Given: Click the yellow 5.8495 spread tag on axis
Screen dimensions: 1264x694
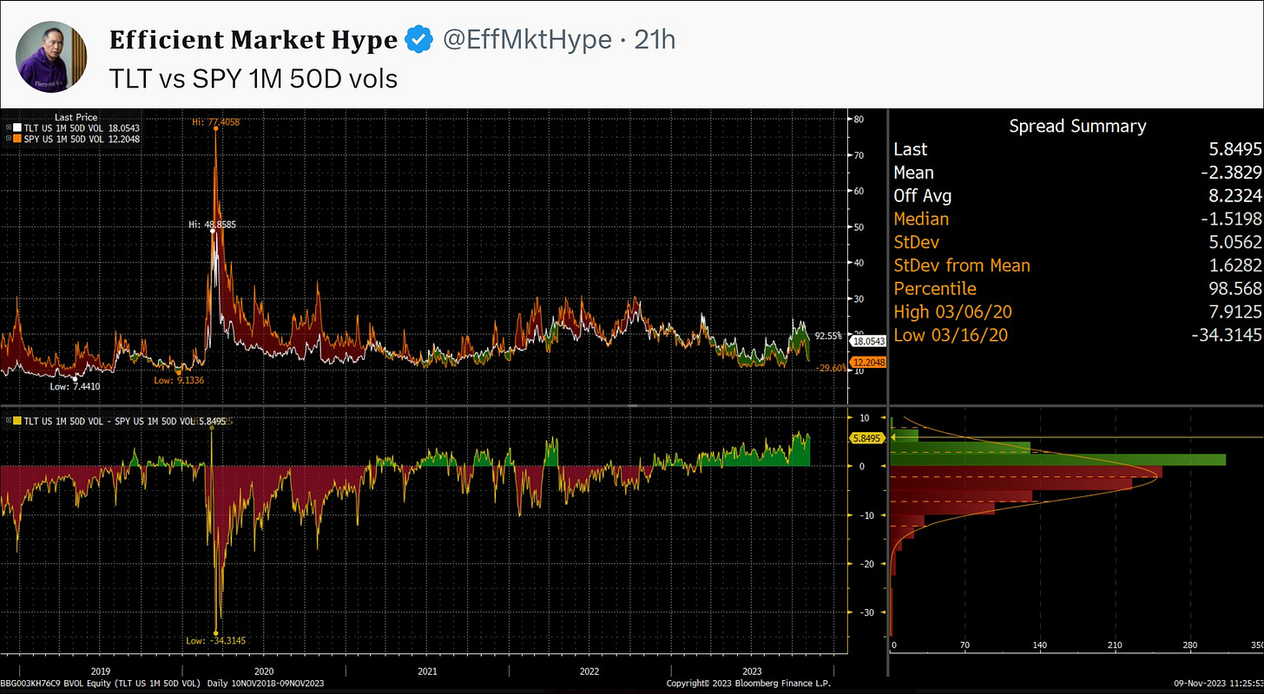Looking at the screenshot, I should pos(866,438).
